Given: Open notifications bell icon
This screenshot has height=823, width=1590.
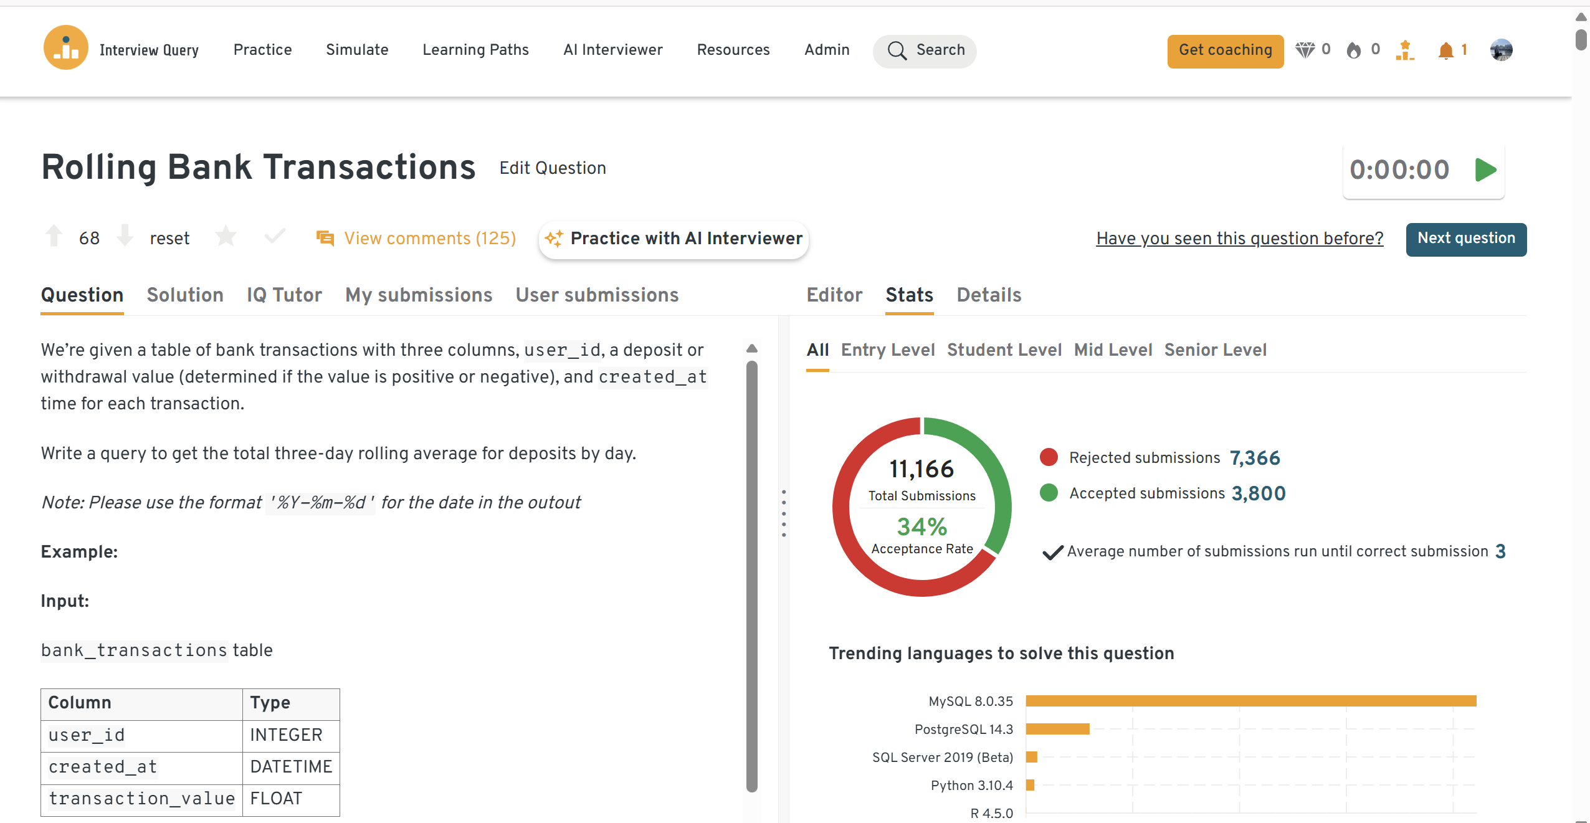Looking at the screenshot, I should [1446, 50].
